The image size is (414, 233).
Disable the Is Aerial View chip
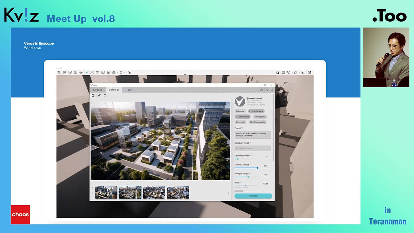click(256, 111)
